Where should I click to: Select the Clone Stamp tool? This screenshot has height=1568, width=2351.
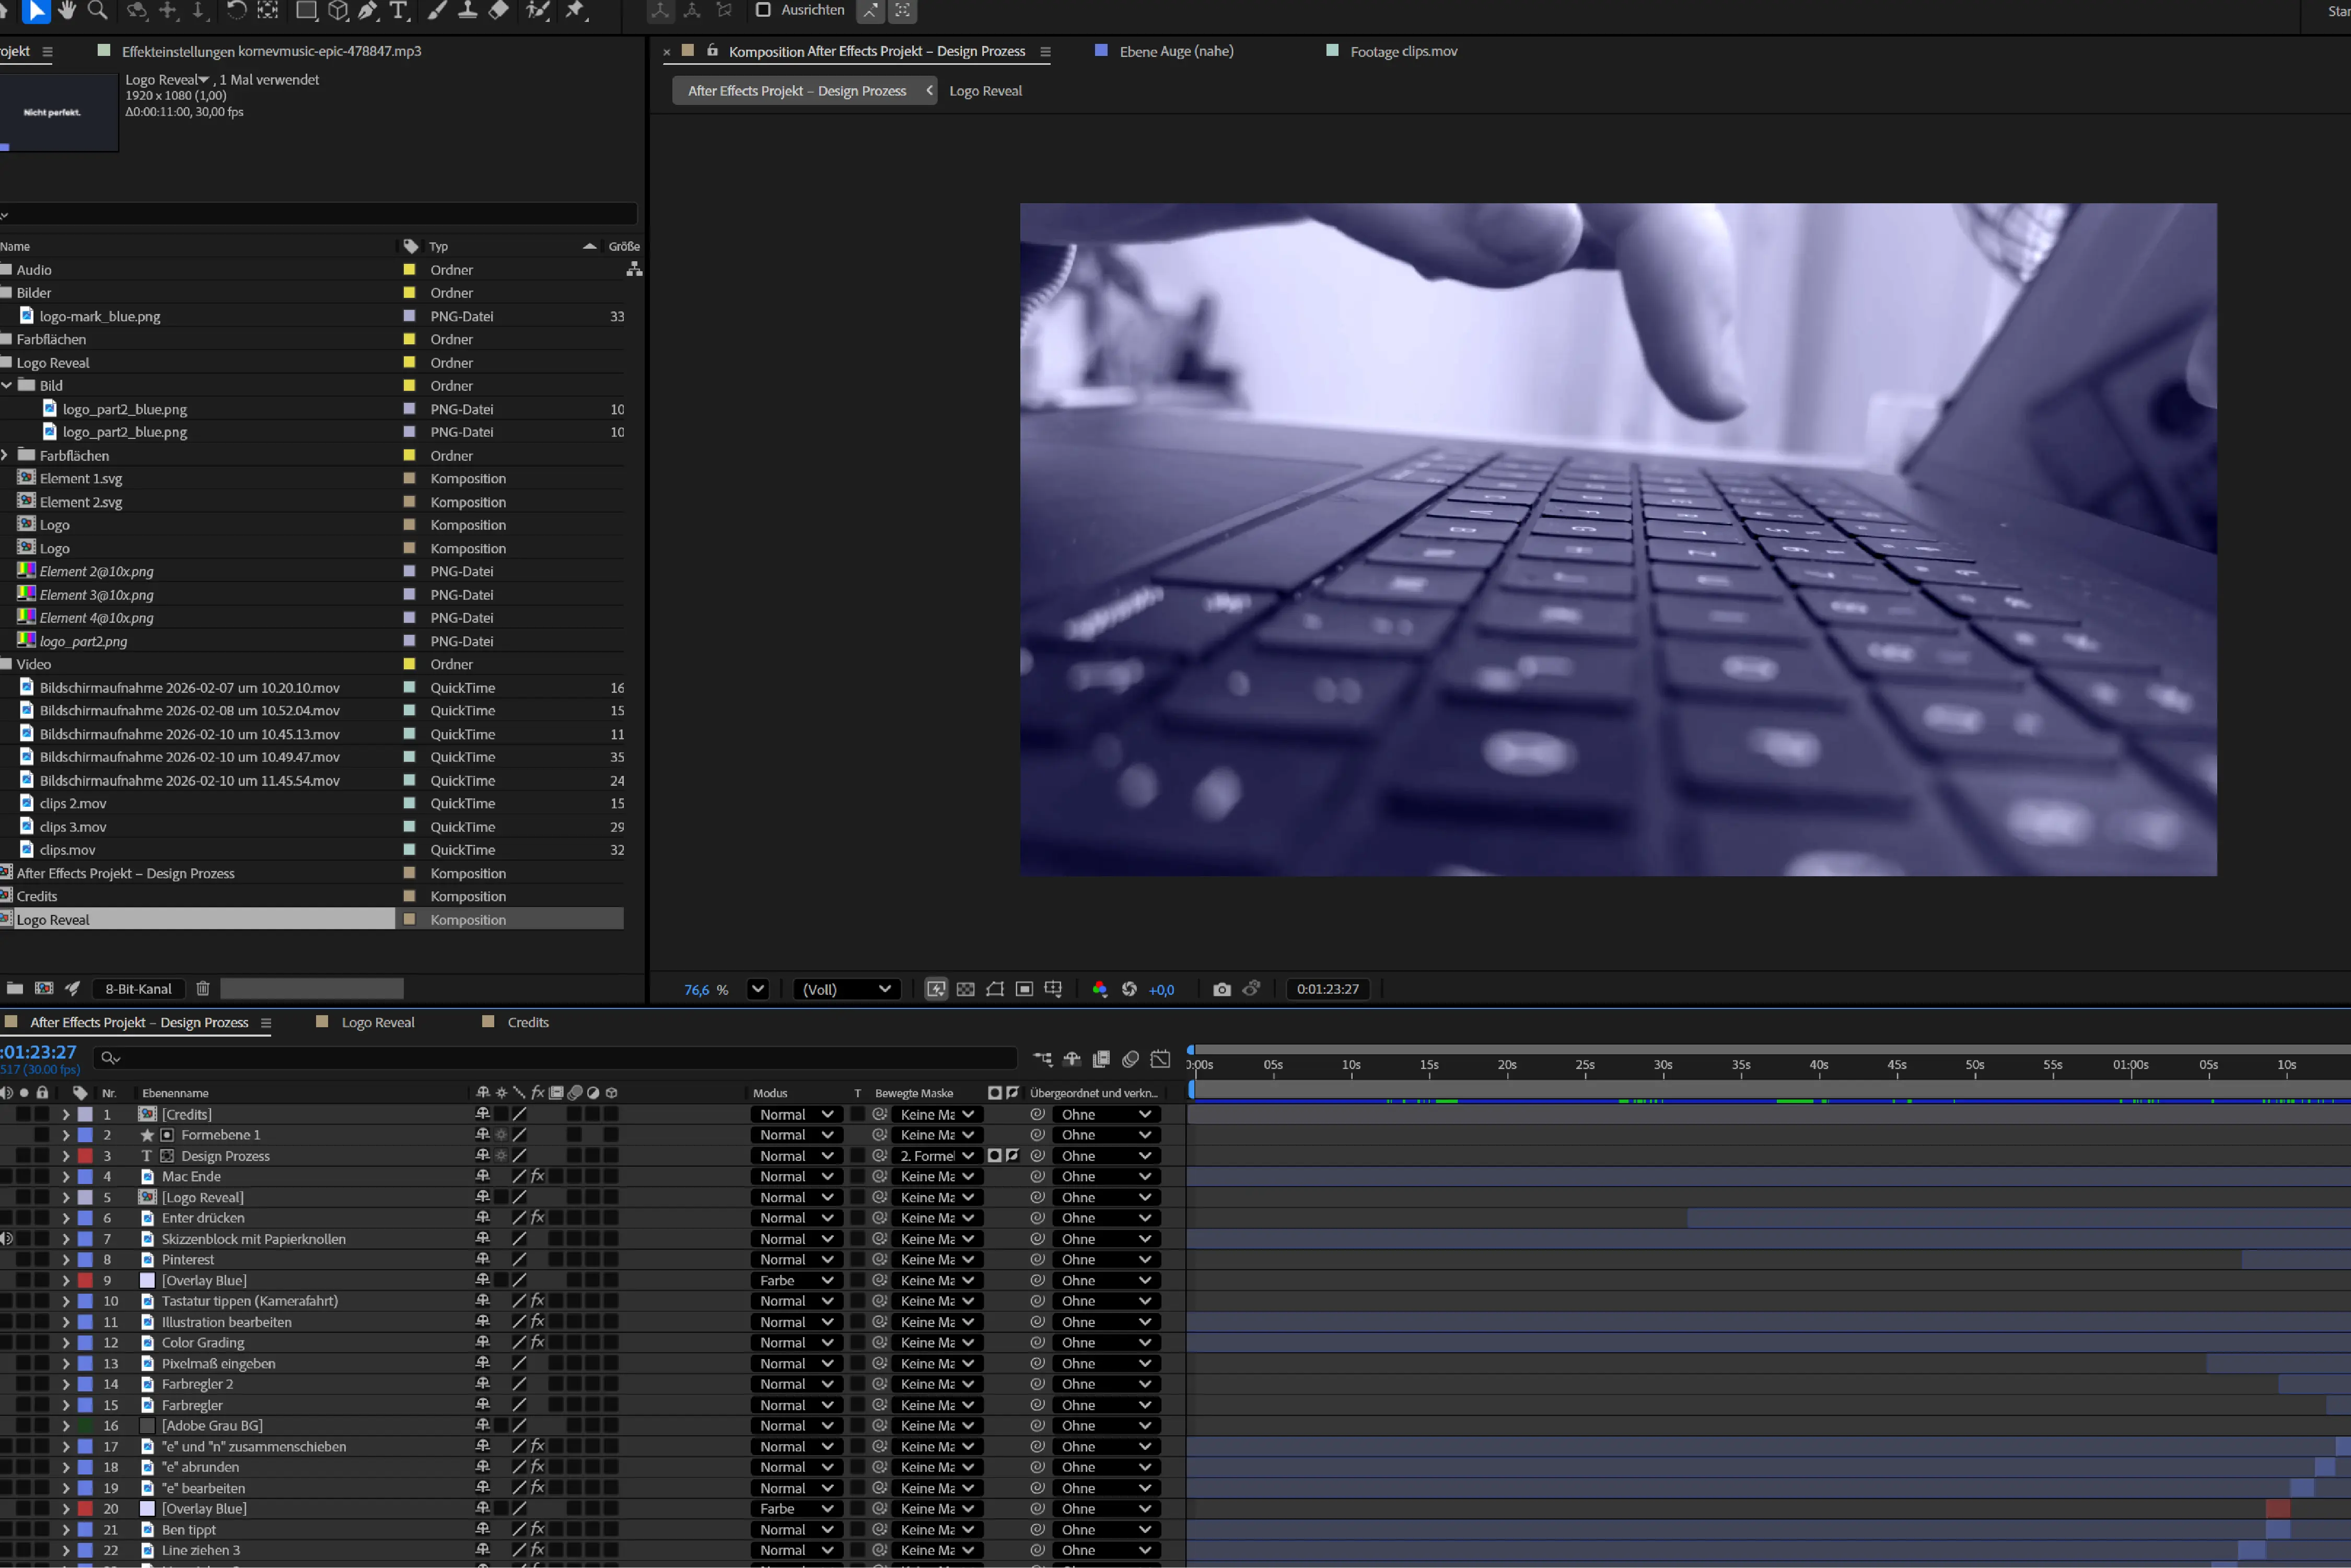point(467,11)
